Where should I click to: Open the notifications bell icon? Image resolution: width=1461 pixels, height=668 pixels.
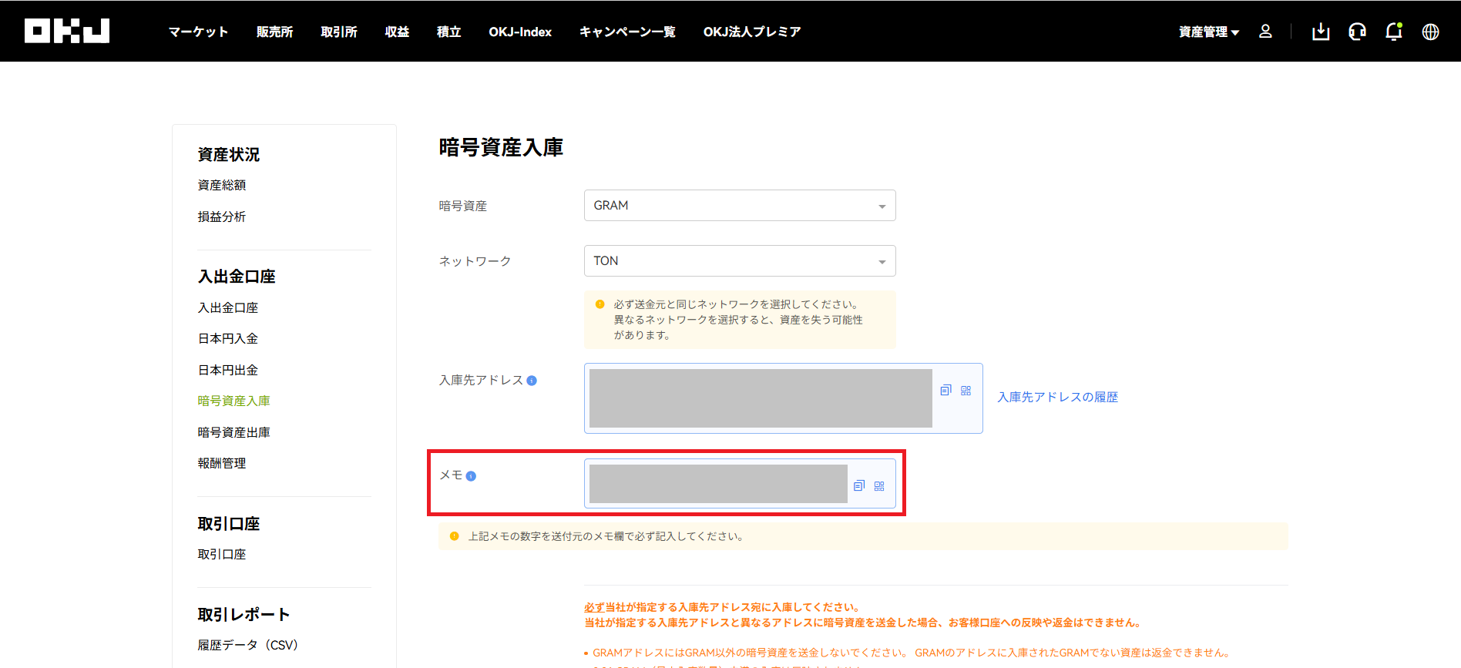pos(1394,32)
